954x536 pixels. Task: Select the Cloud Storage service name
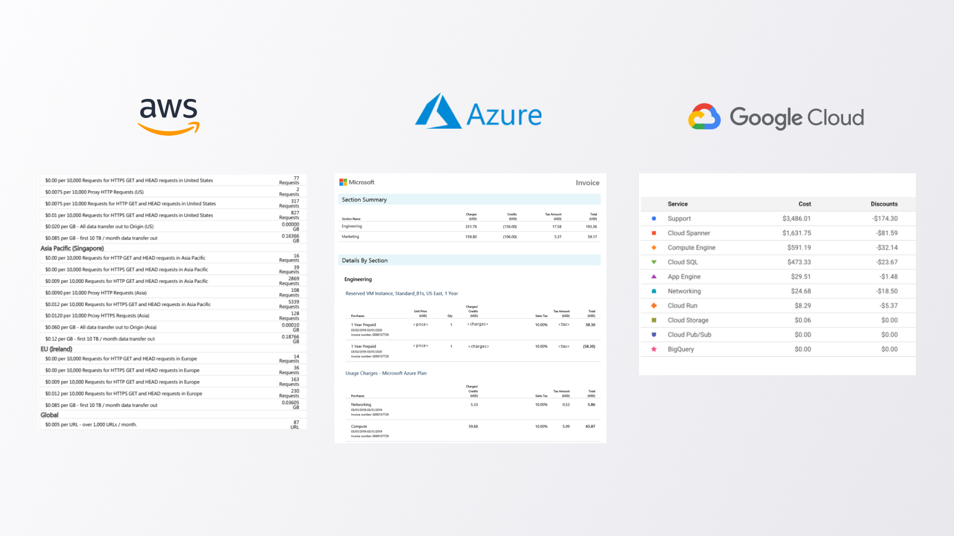[688, 320]
